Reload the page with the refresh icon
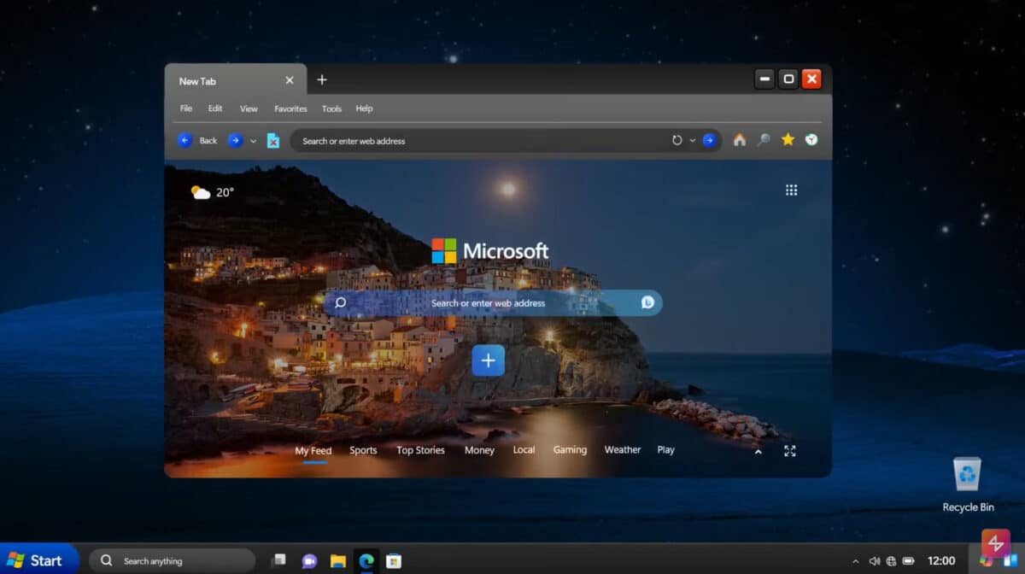Image resolution: width=1025 pixels, height=574 pixels. coord(675,140)
